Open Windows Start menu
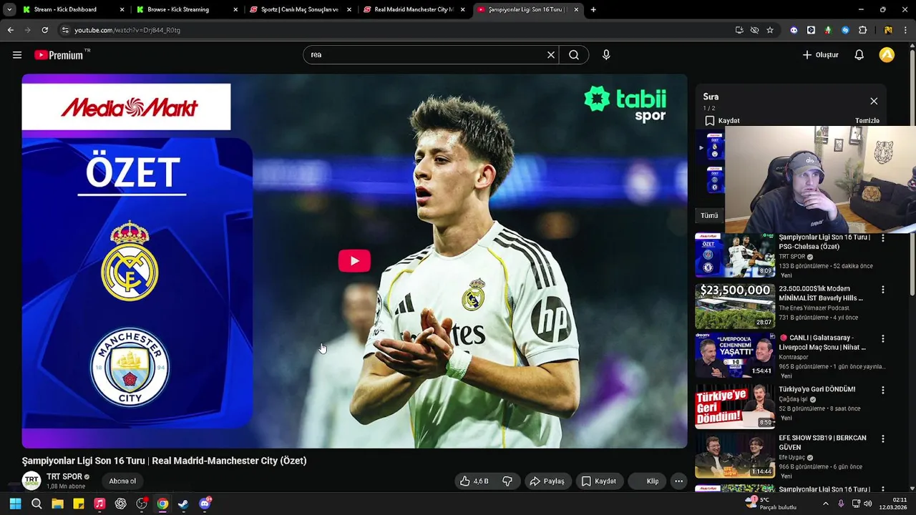The width and height of the screenshot is (916, 515). click(15, 504)
